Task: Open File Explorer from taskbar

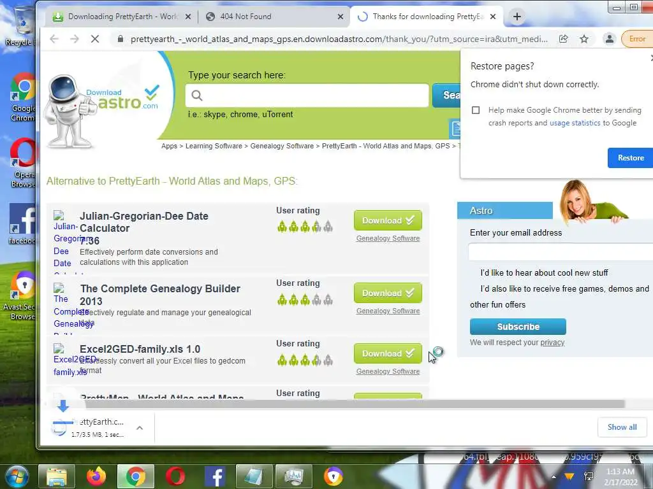Action: (57, 476)
